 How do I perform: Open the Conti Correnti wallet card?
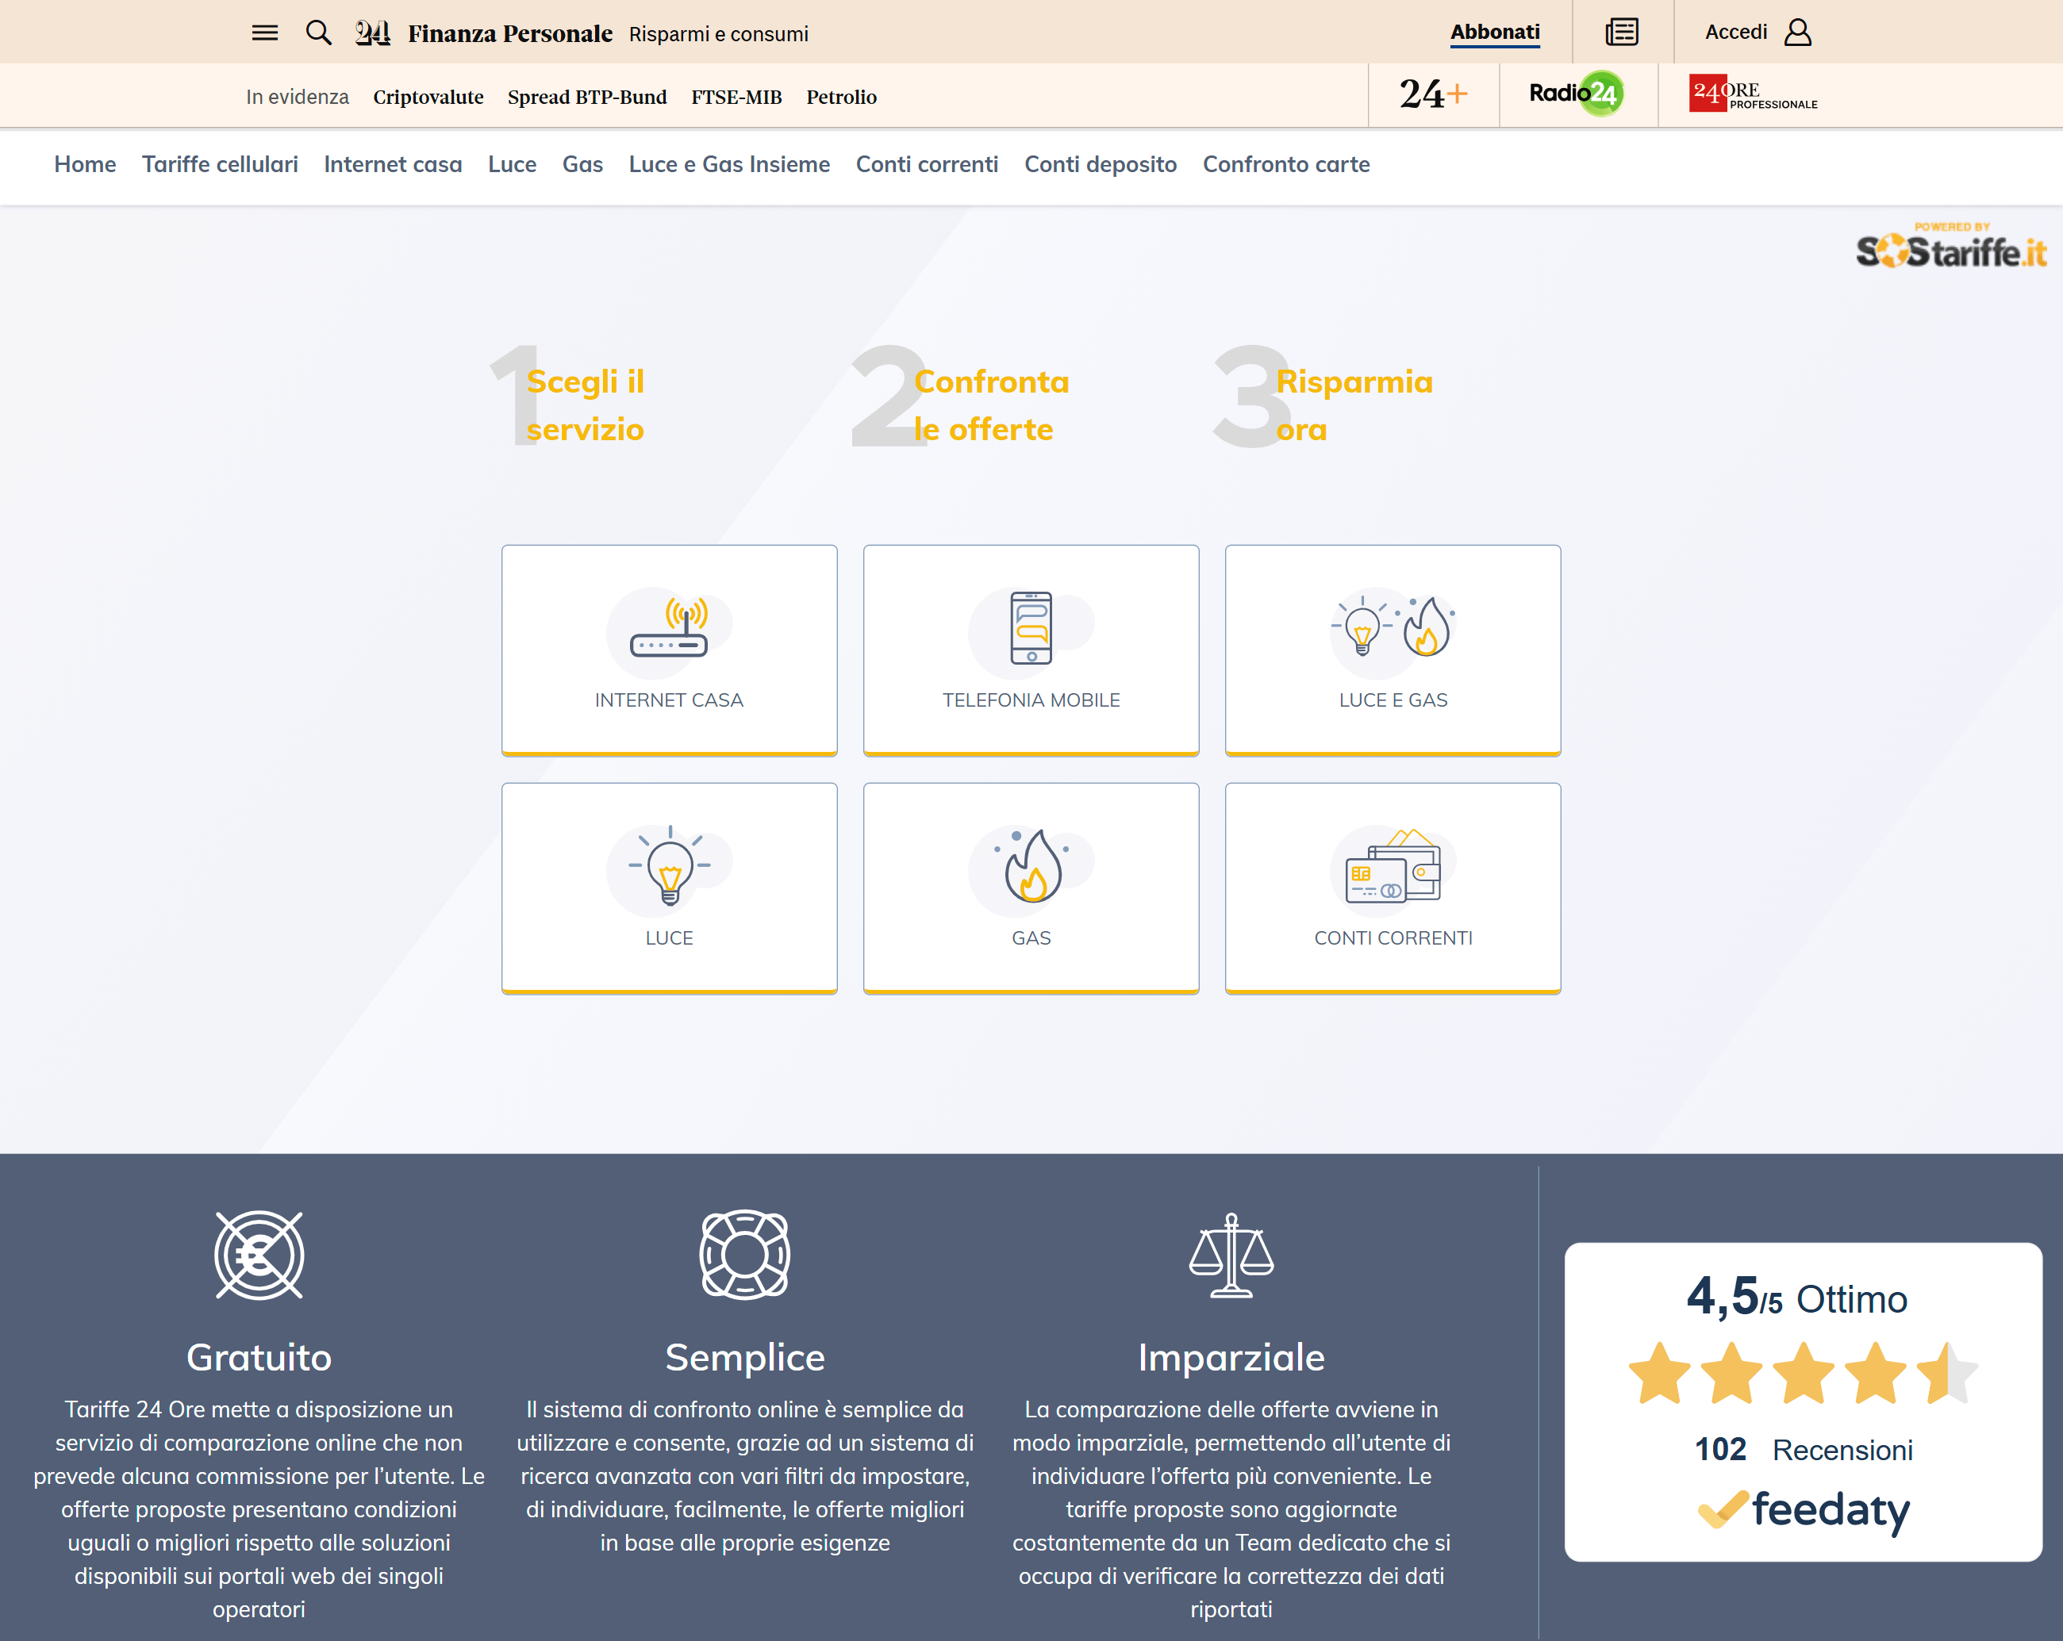pyautogui.click(x=1393, y=888)
